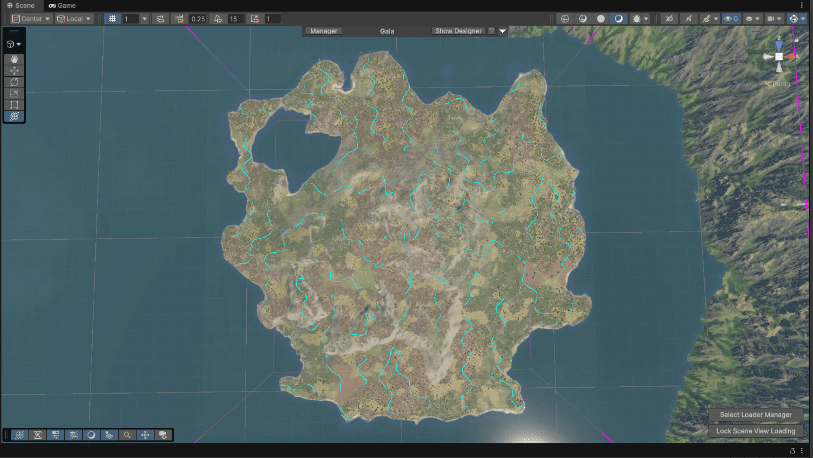Toggle hidden objects visibility eye counter
The width and height of the screenshot is (813, 458).
pos(731,19)
